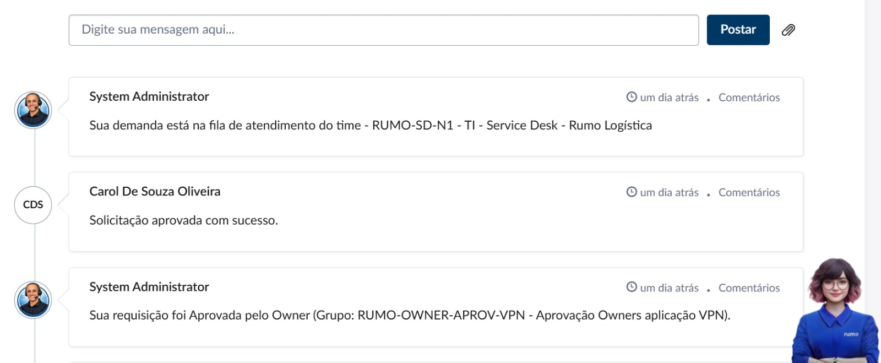The height and width of the screenshot is (363, 881).
Task: Click first System Administrator avatar
Action: (x=33, y=110)
